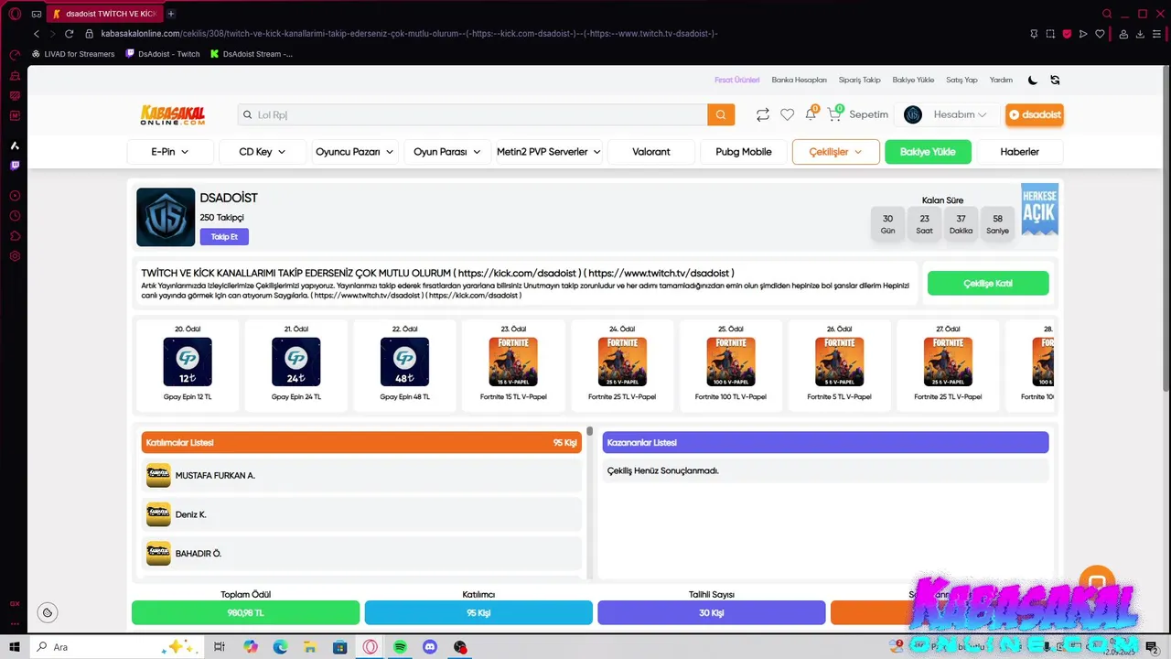Open Discord from the taskbar
Image resolution: width=1171 pixels, height=659 pixels.
click(430, 647)
